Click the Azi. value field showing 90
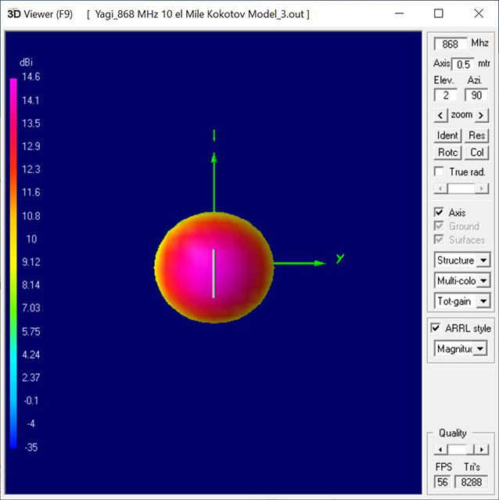The width and height of the screenshot is (499, 500). tap(476, 95)
